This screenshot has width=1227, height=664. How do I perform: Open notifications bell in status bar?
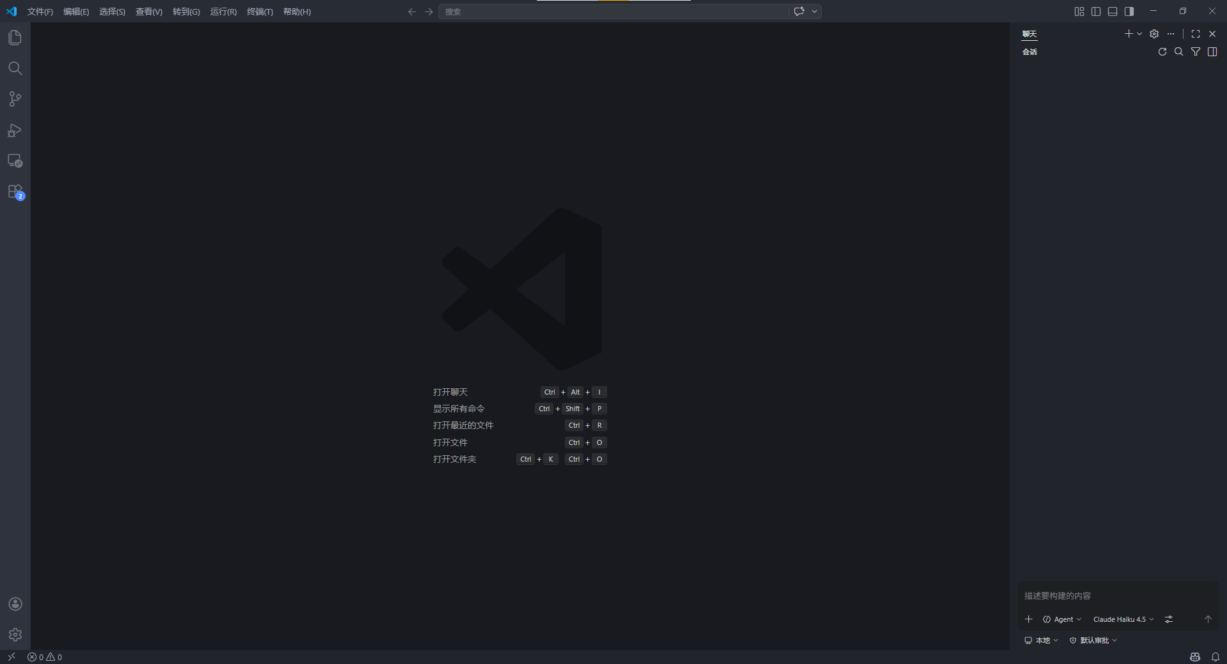point(1215,657)
